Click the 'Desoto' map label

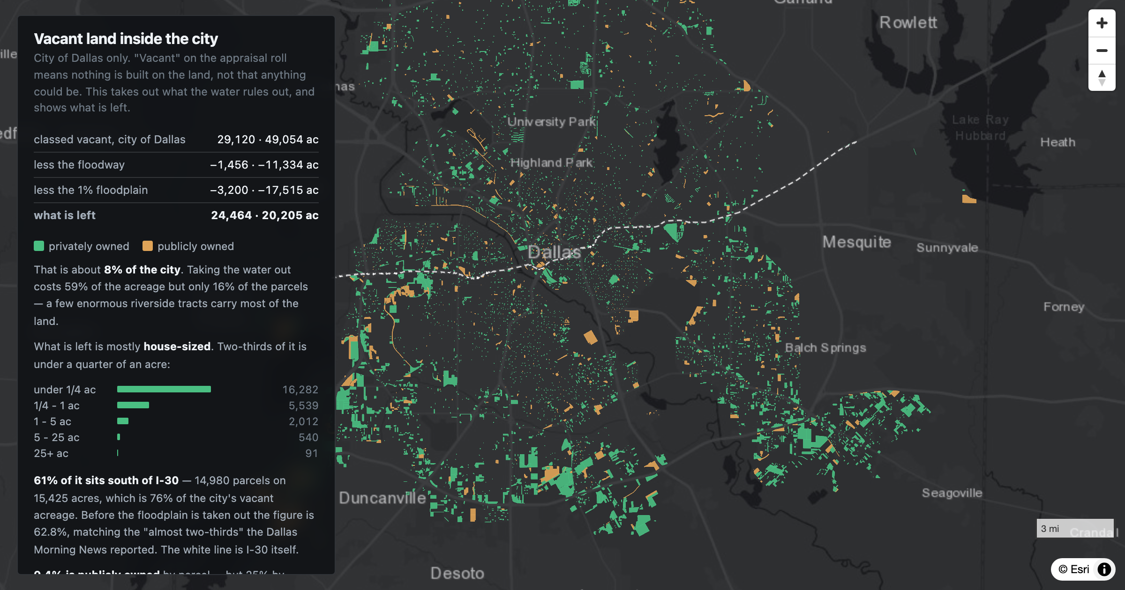(457, 573)
